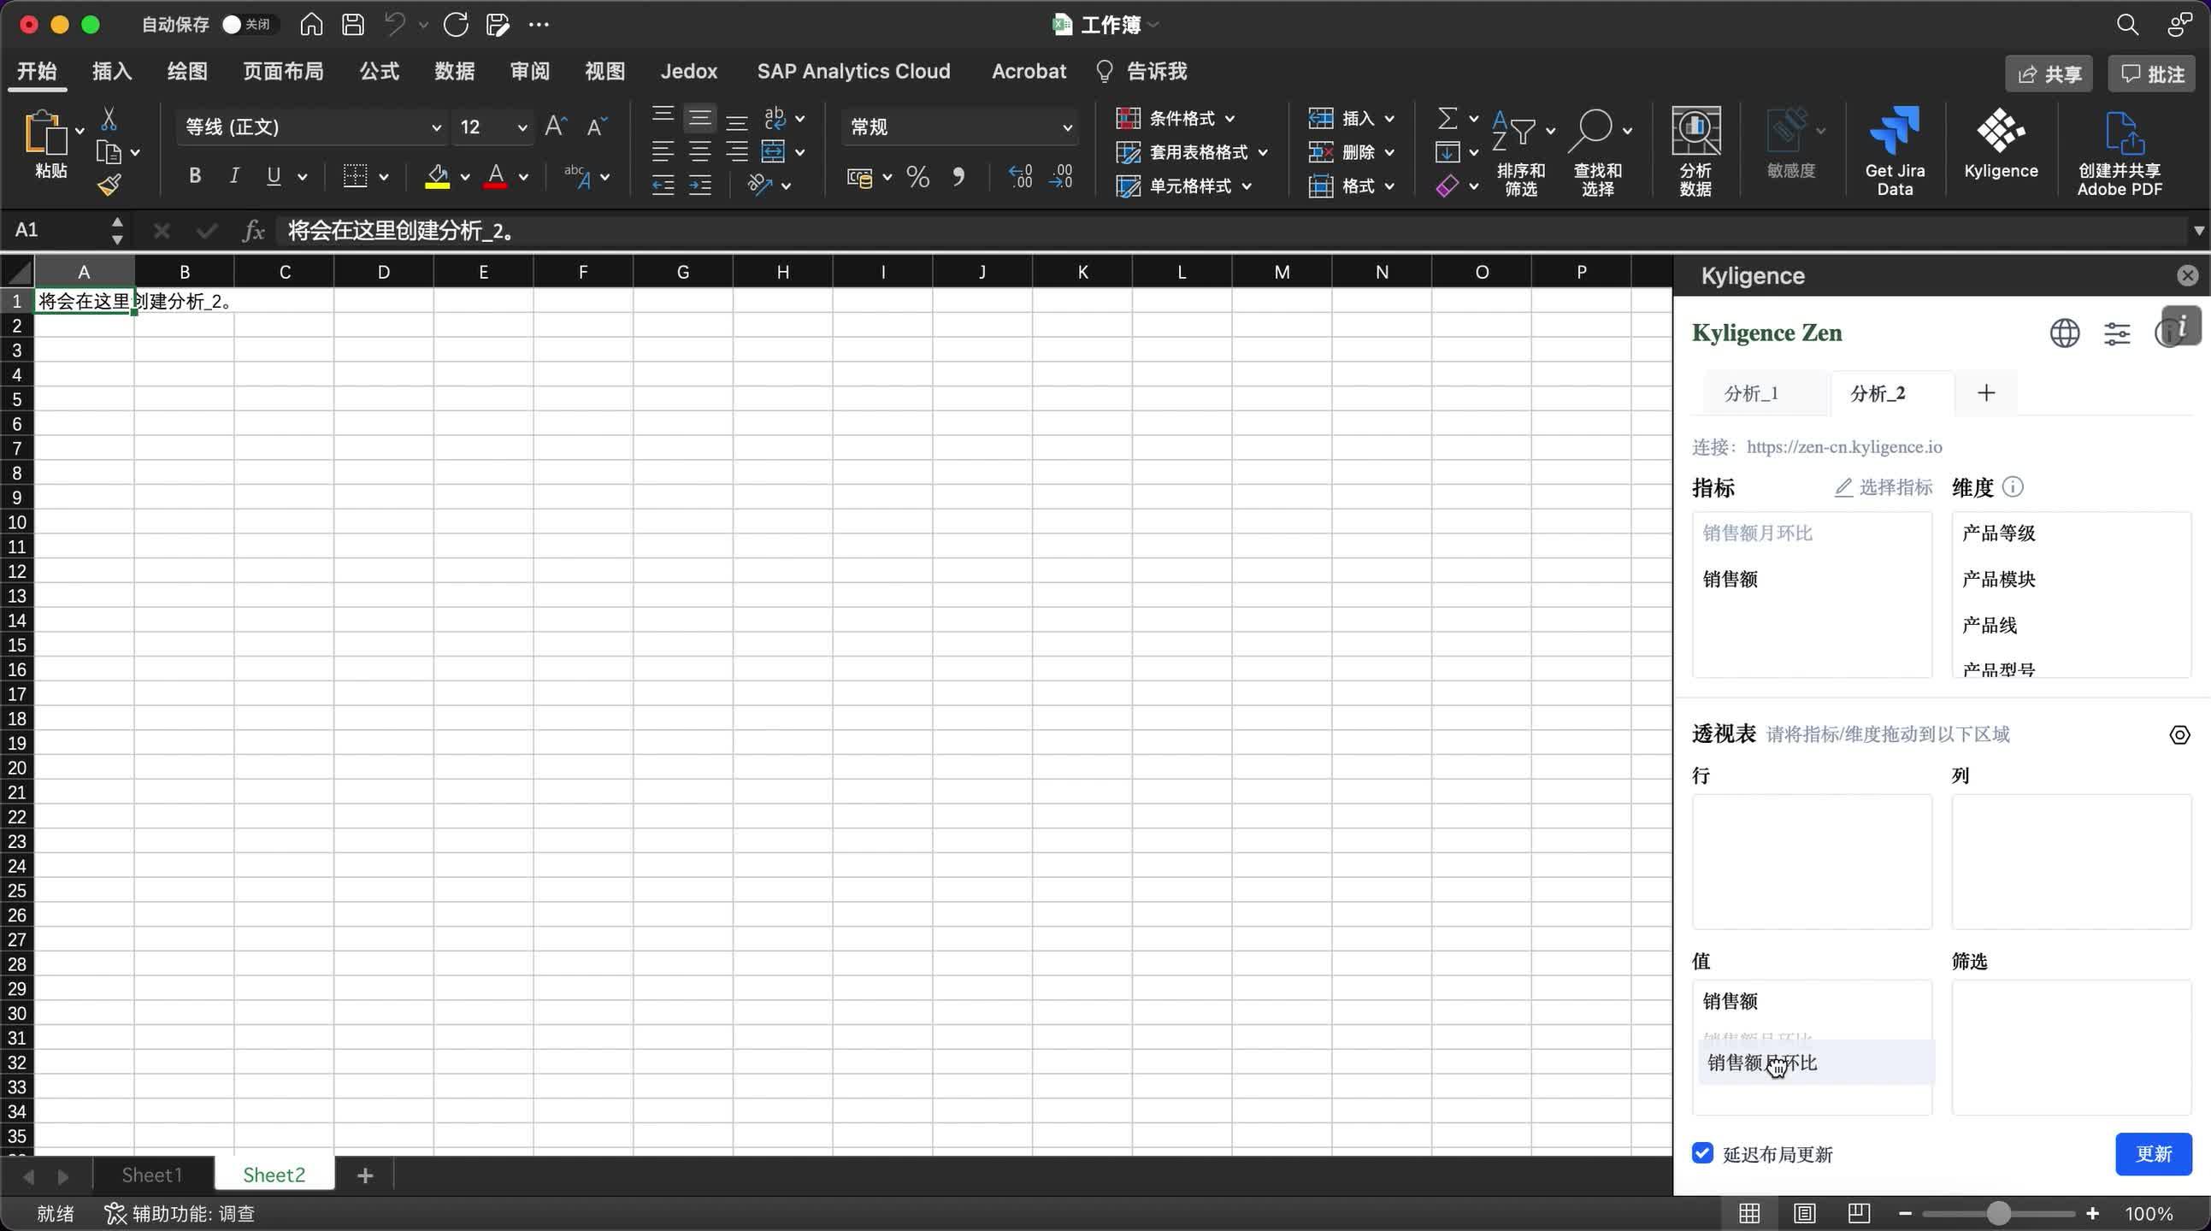Click the 批注 comments button

pyautogui.click(x=2152, y=73)
